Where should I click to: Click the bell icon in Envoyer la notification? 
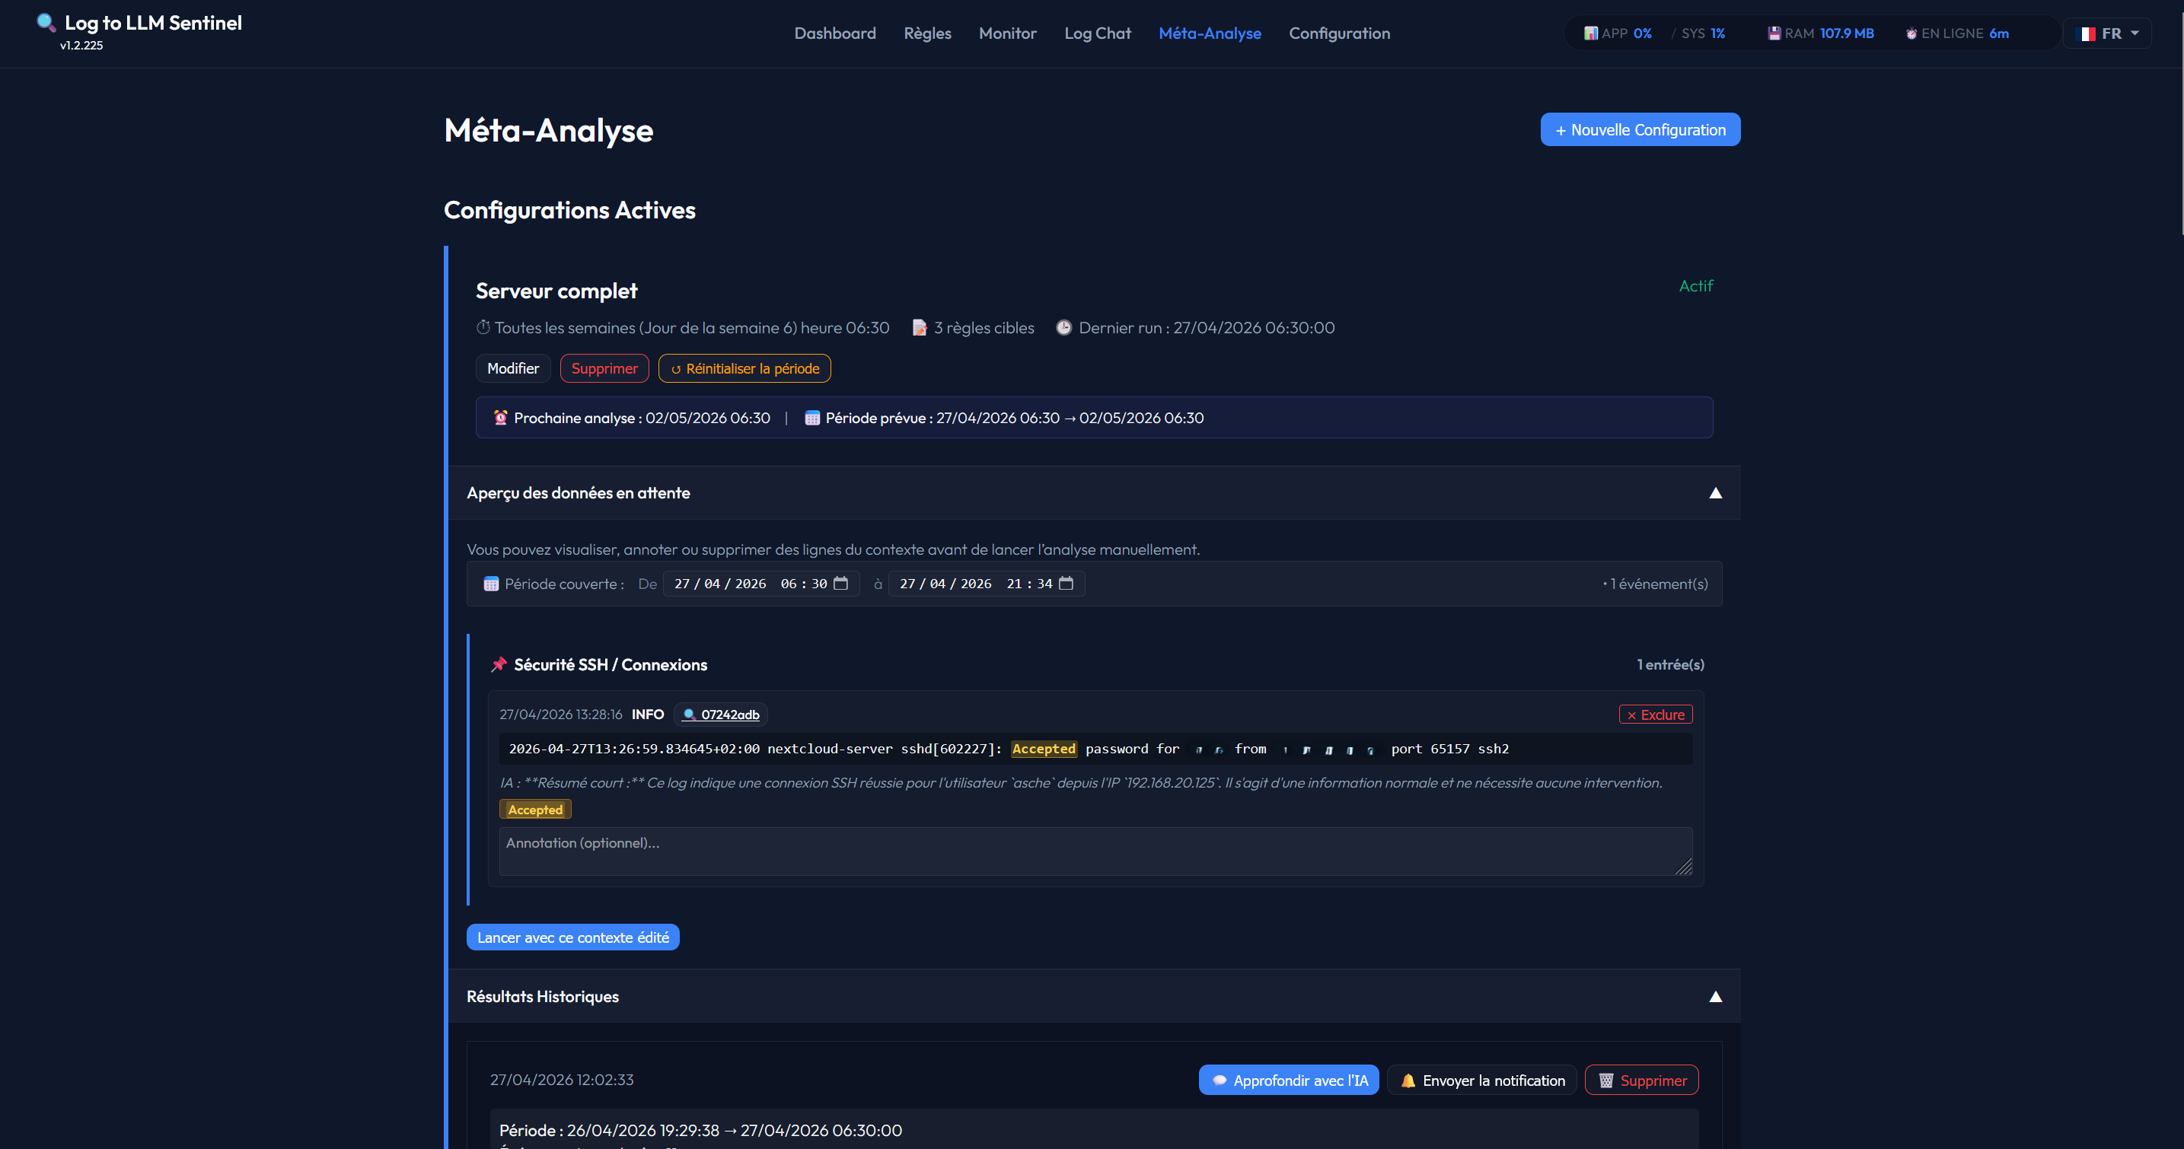coord(1408,1081)
